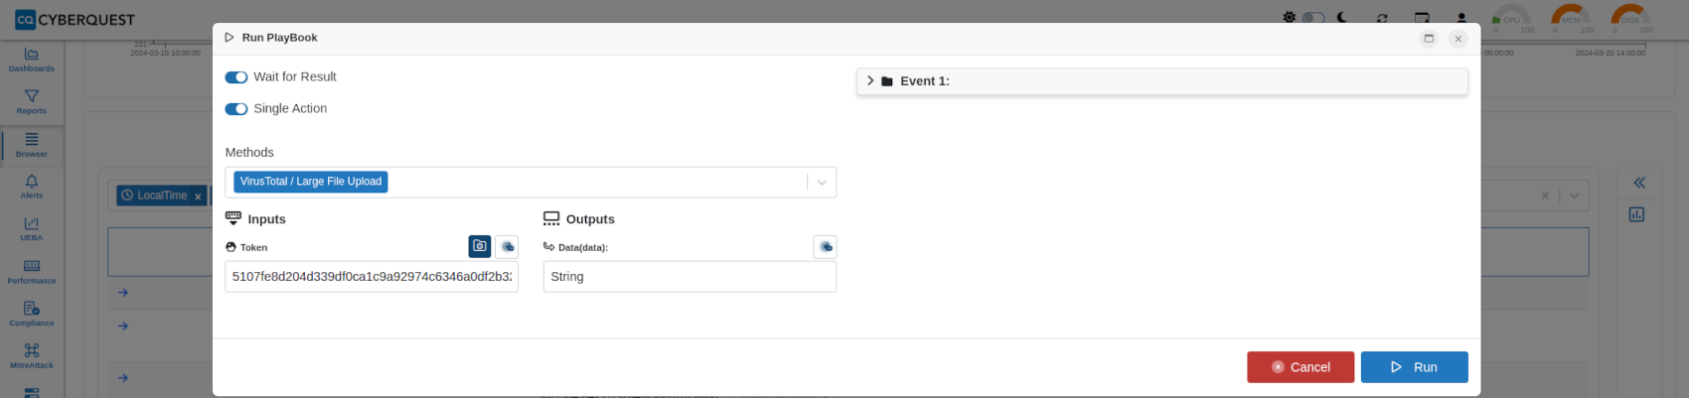Open the UEBA sidebar icon
The width and height of the screenshot is (1689, 398).
32,228
